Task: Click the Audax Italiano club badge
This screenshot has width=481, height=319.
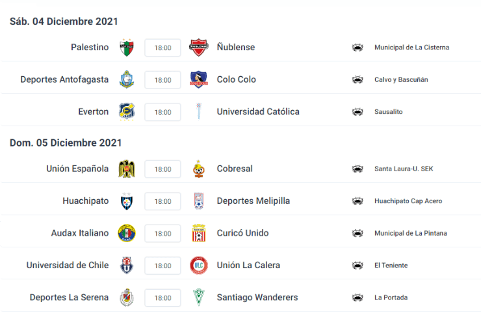Action: [126, 233]
